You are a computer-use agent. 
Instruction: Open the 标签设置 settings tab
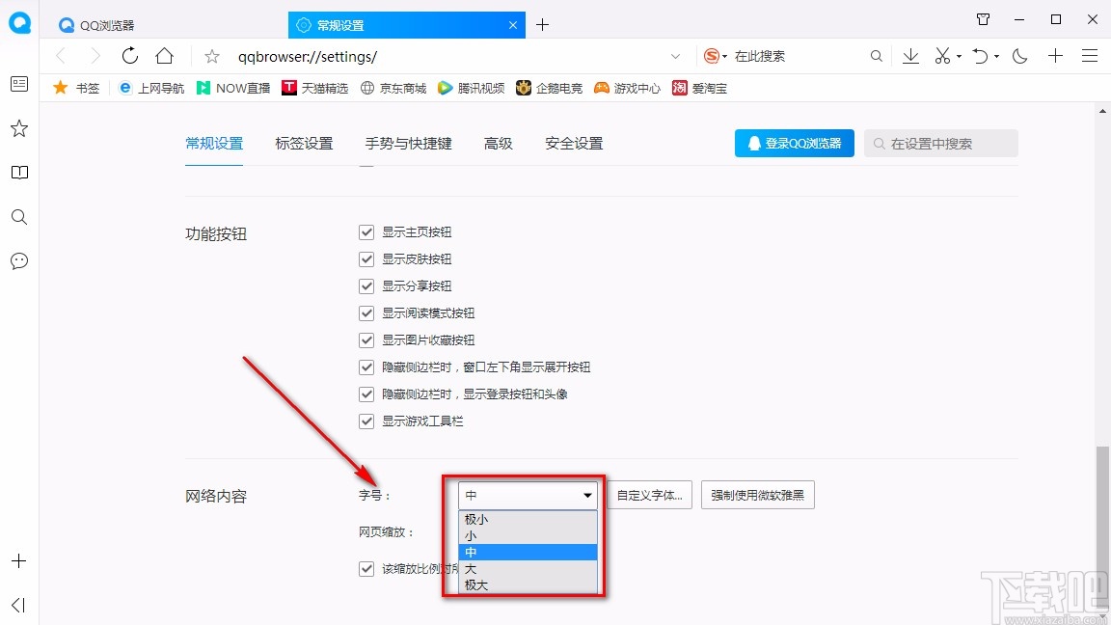pyautogui.click(x=304, y=143)
